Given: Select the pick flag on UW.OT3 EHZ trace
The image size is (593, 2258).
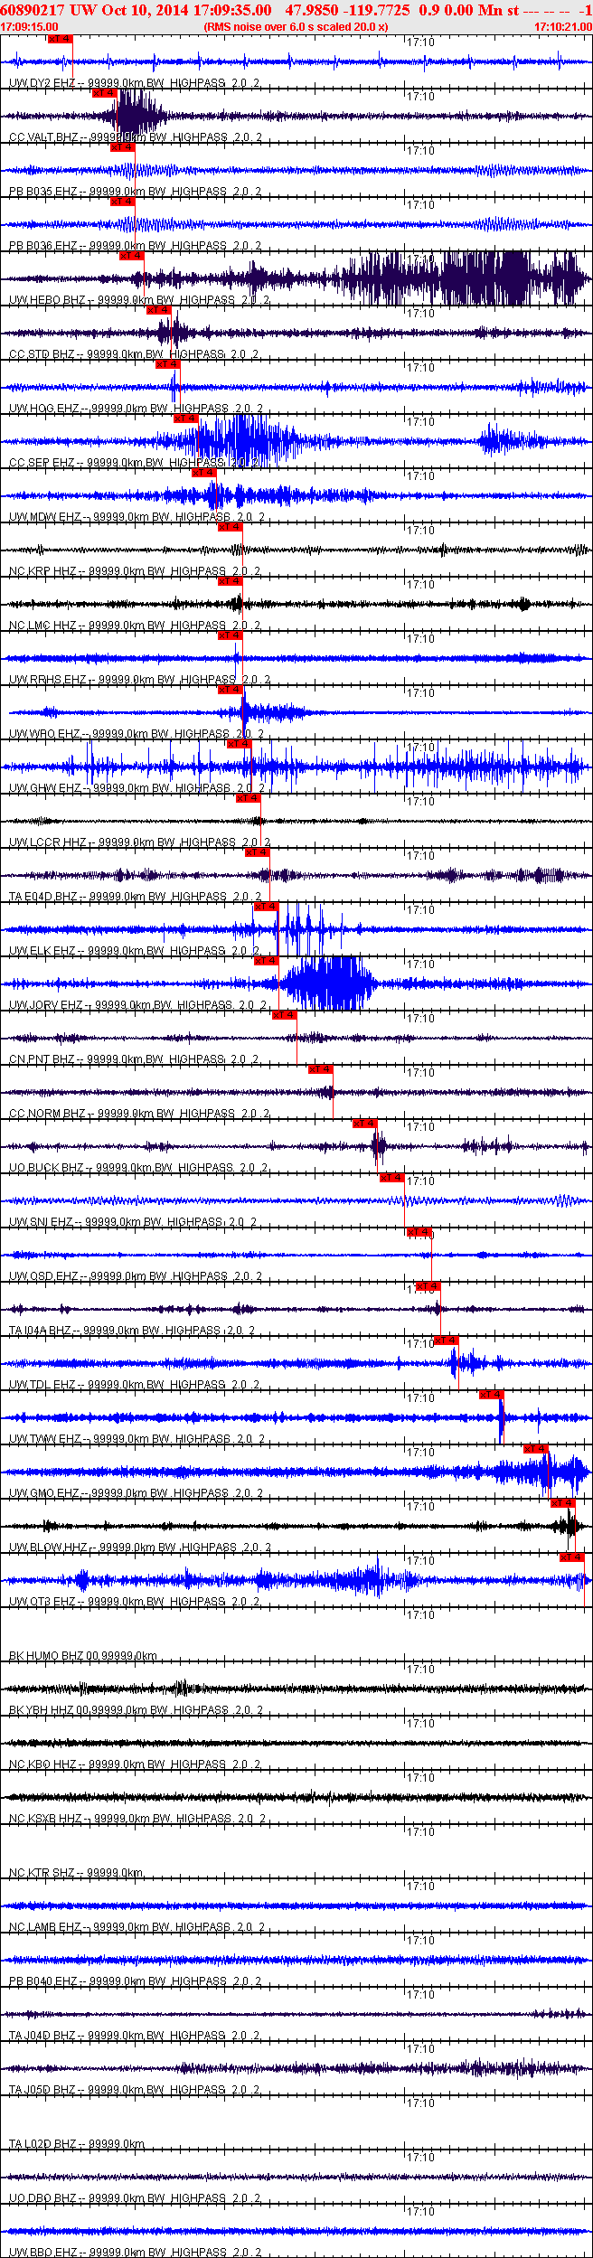Looking at the screenshot, I should [573, 1557].
